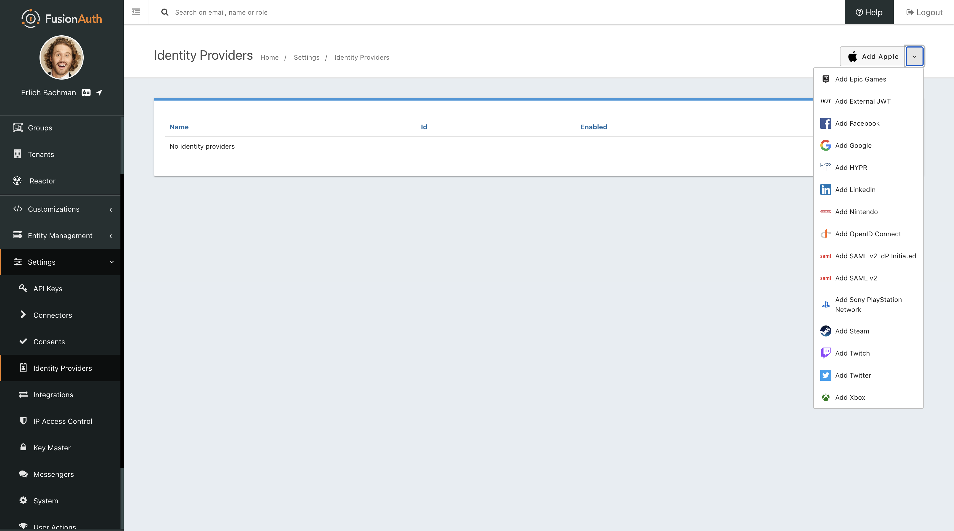Click the Facebook logo in dropdown

[826, 123]
